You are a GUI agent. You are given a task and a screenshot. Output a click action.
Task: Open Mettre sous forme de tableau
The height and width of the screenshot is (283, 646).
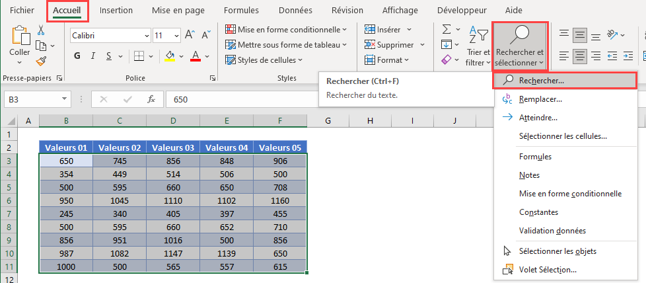click(286, 45)
